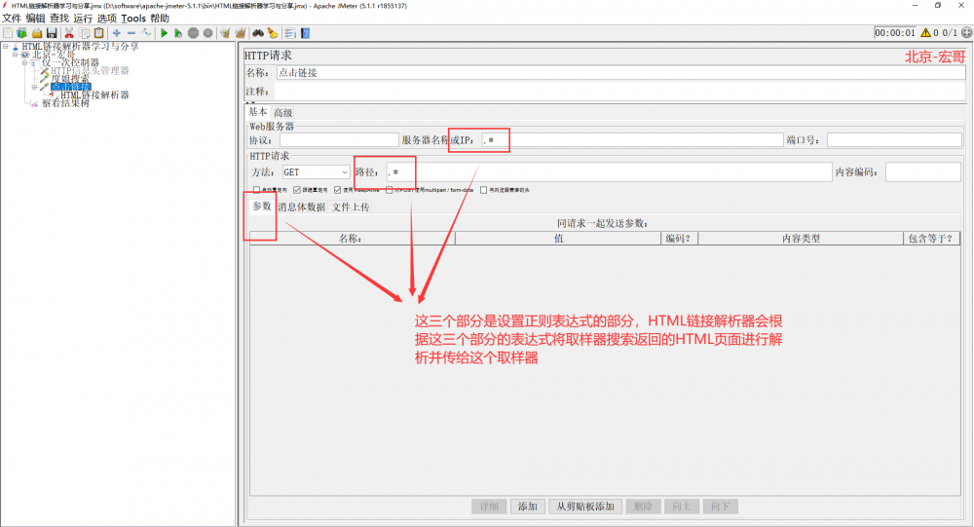Toggle the 使用 KeepAlive checkbox
This screenshot has width=974, height=527.
(x=337, y=190)
